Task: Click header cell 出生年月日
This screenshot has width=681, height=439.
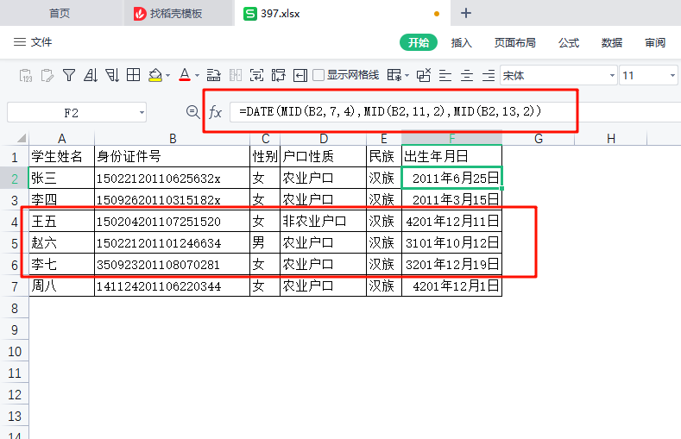Action: (x=452, y=156)
